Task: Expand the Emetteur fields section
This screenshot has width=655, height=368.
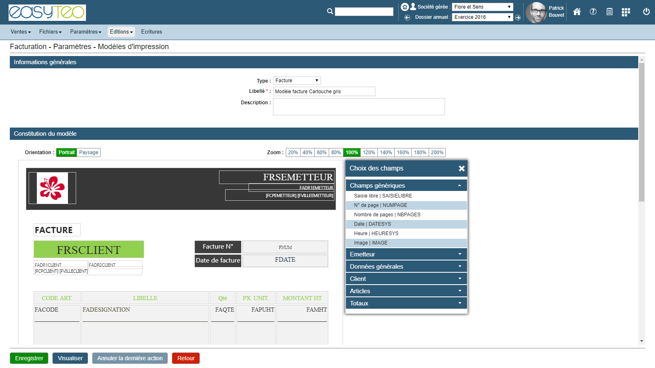Action: coord(406,254)
